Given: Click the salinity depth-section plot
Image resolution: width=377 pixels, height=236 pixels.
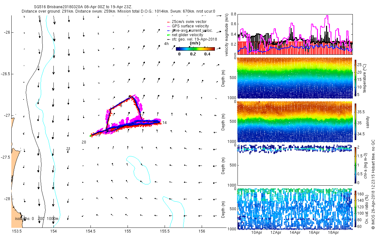Looking at the screenshot, I should coord(295,121).
